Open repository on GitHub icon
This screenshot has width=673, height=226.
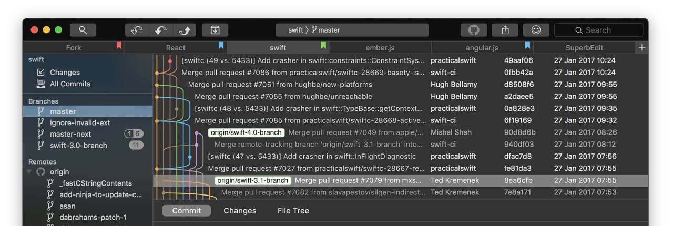(x=474, y=30)
